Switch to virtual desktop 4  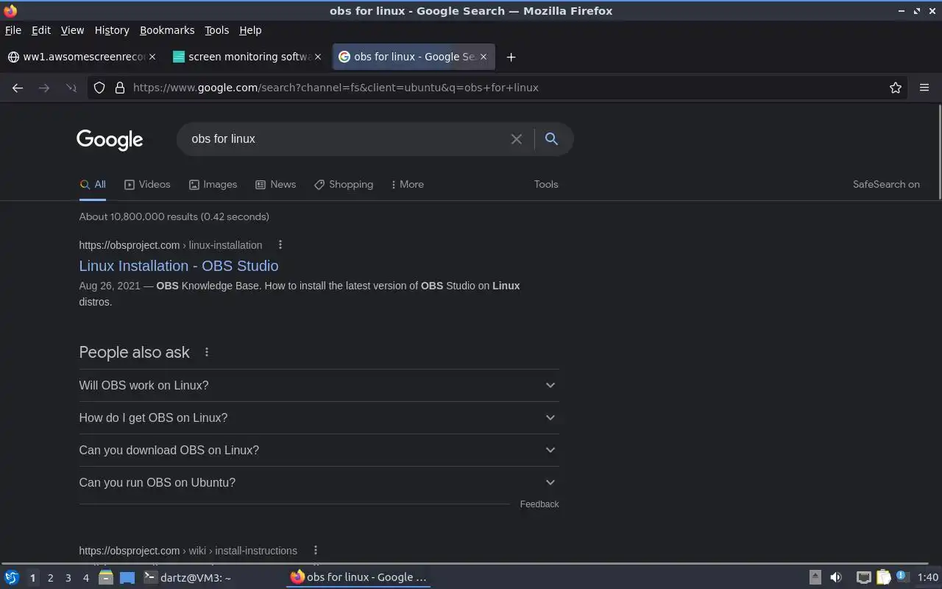85,578
